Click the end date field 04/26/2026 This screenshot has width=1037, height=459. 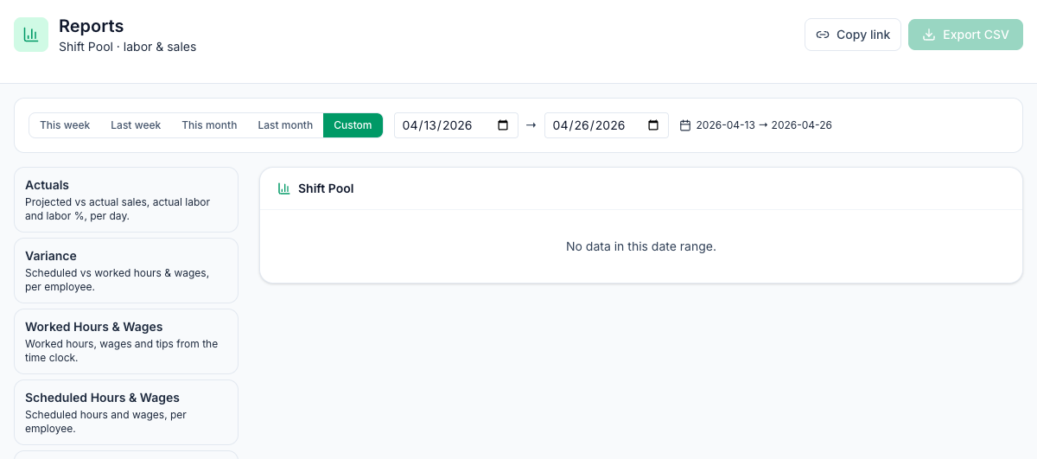pos(607,125)
